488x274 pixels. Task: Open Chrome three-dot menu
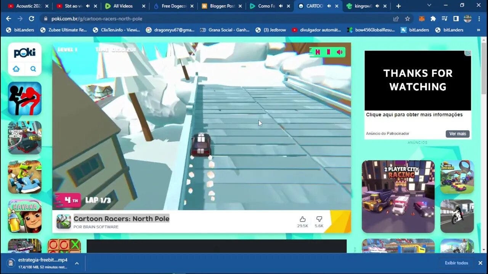click(x=479, y=19)
